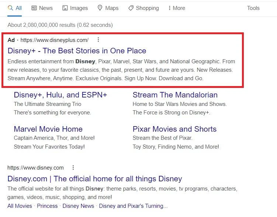277x217 pixels.
Task: Click the text Stream the Best of Pixar.
Action: pyautogui.click(x=163, y=138)
